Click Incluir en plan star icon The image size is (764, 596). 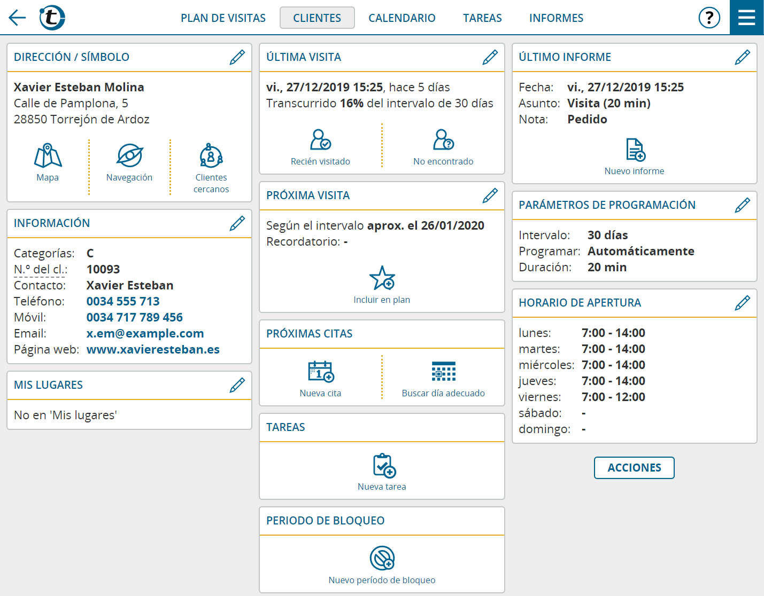click(382, 278)
